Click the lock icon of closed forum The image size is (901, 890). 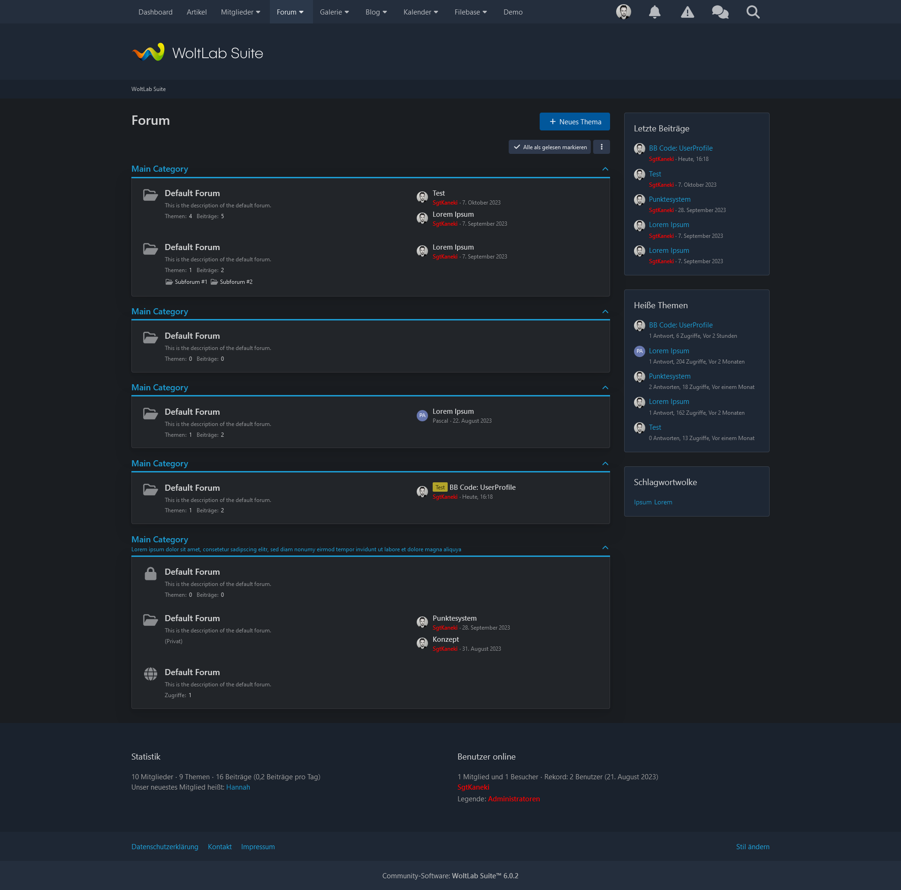coord(151,574)
